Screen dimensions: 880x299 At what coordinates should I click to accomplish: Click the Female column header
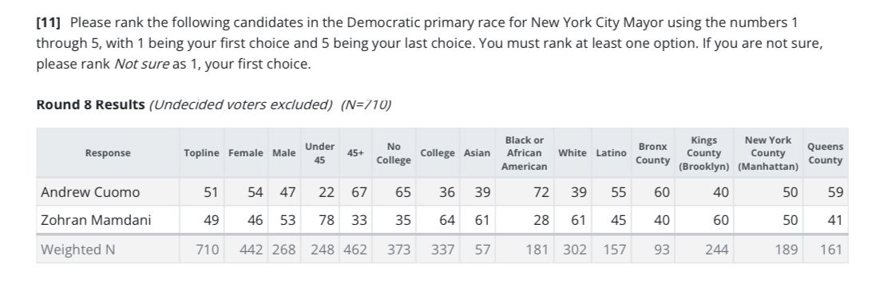[x=246, y=153]
